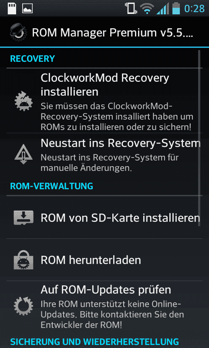Tap the ROM-VERWALTUNG section header

(x=51, y=186)
